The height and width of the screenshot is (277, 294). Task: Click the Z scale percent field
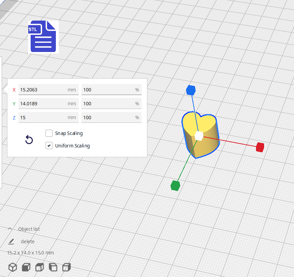tap(108, 117)
